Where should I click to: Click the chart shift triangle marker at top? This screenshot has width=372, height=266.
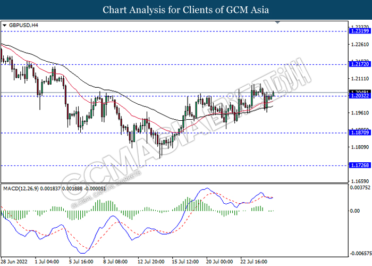tap(277, 22)
